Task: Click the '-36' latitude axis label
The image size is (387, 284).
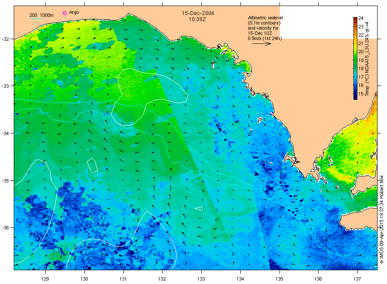Action: pos(5,228)
